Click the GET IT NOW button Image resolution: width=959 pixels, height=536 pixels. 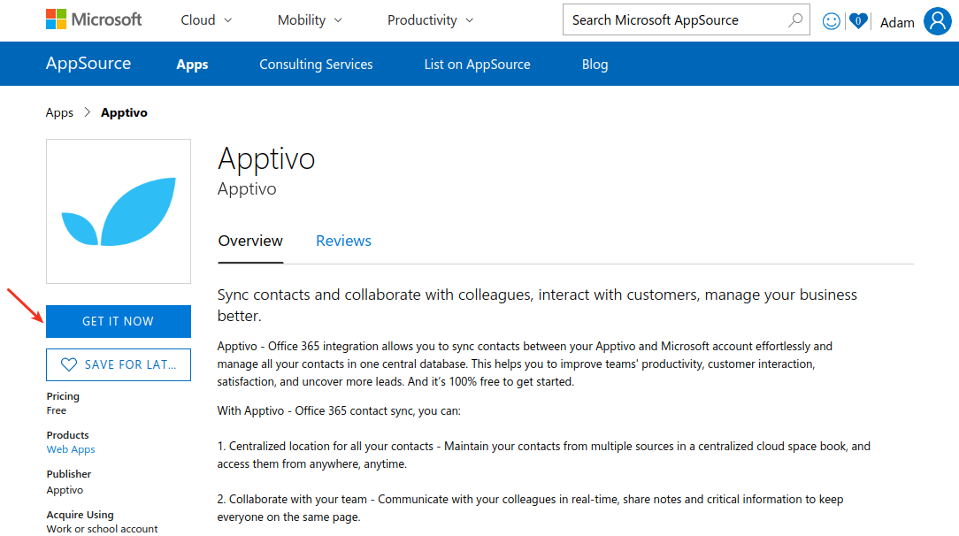(118, 321)
